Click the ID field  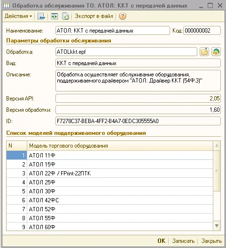coord(138,121)
